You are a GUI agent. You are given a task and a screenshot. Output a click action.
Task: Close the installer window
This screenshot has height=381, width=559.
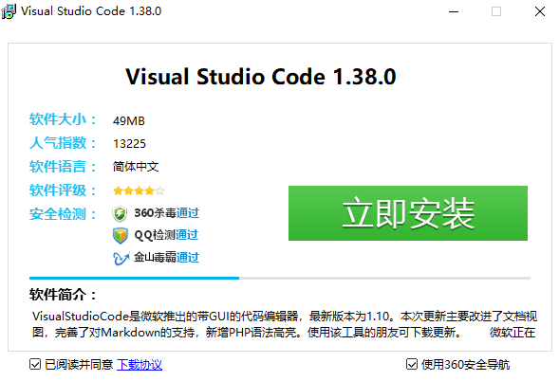[x=540, y=11]
